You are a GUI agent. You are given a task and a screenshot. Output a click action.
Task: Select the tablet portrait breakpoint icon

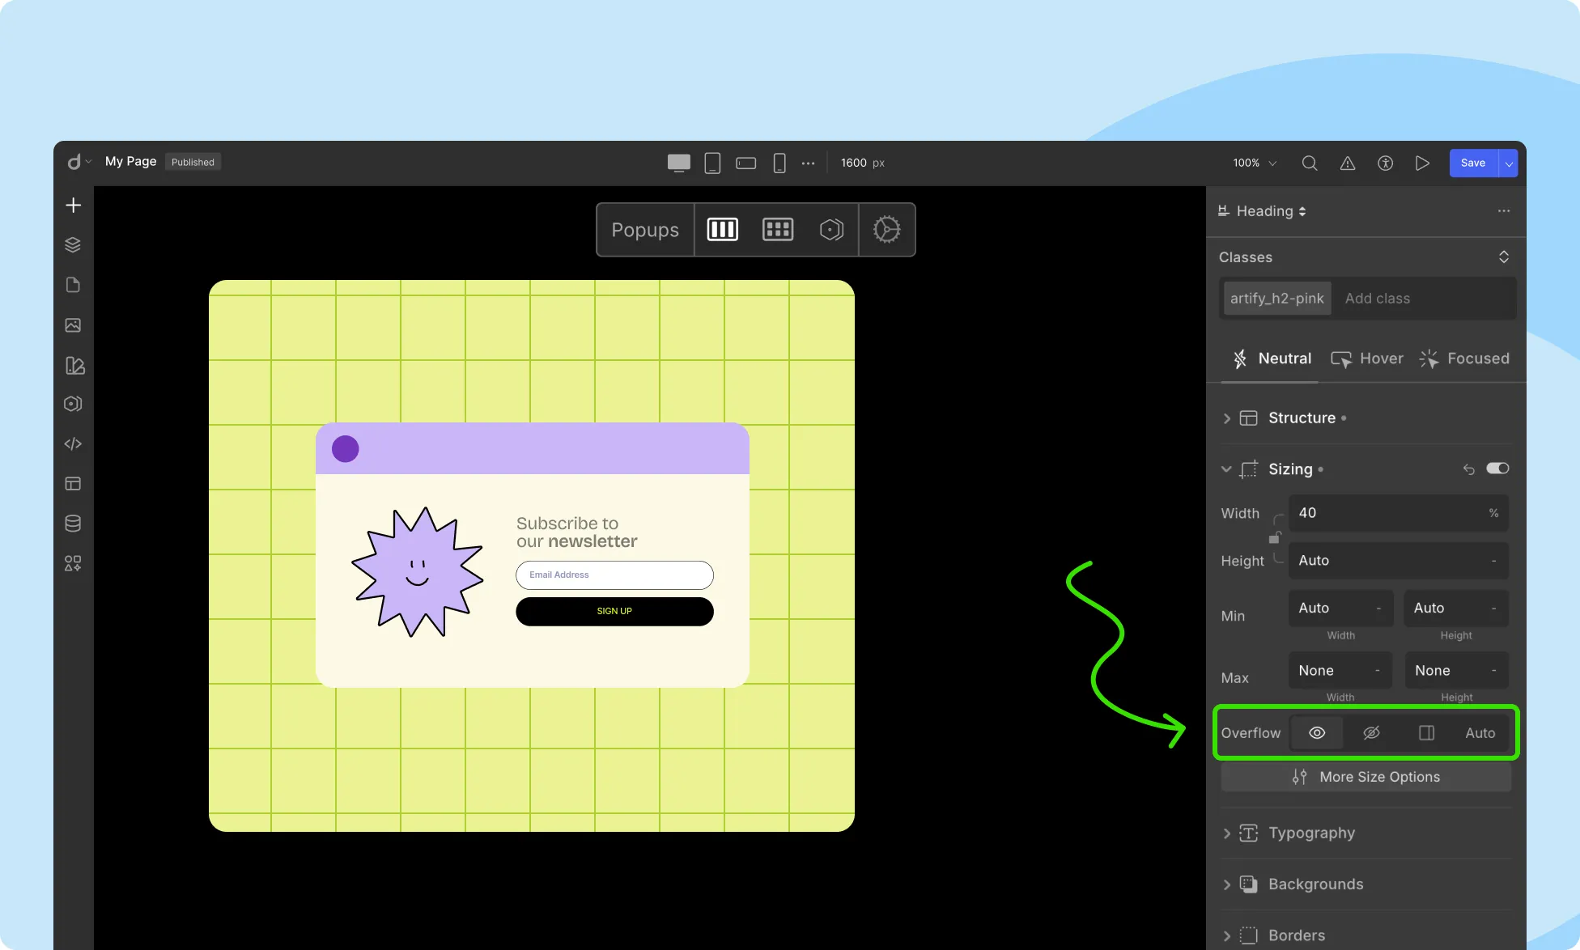click(712, 163)
